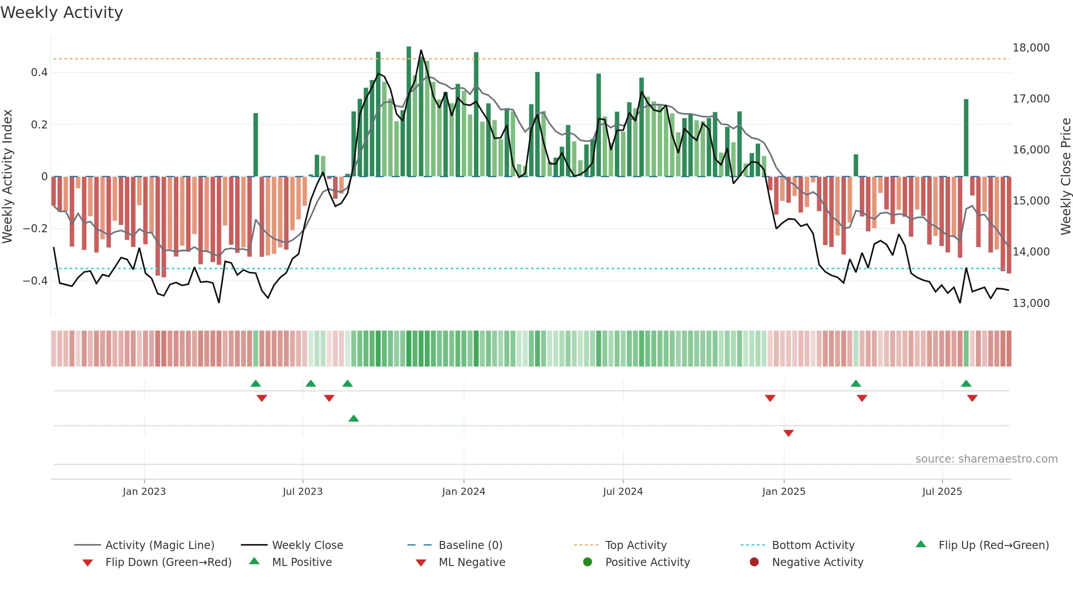1073x604 pixels.
Task: Click the isolated green bar after Jul 2025
Action: 966,138
